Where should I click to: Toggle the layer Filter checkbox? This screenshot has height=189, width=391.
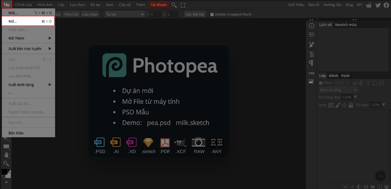pos(321,83)
